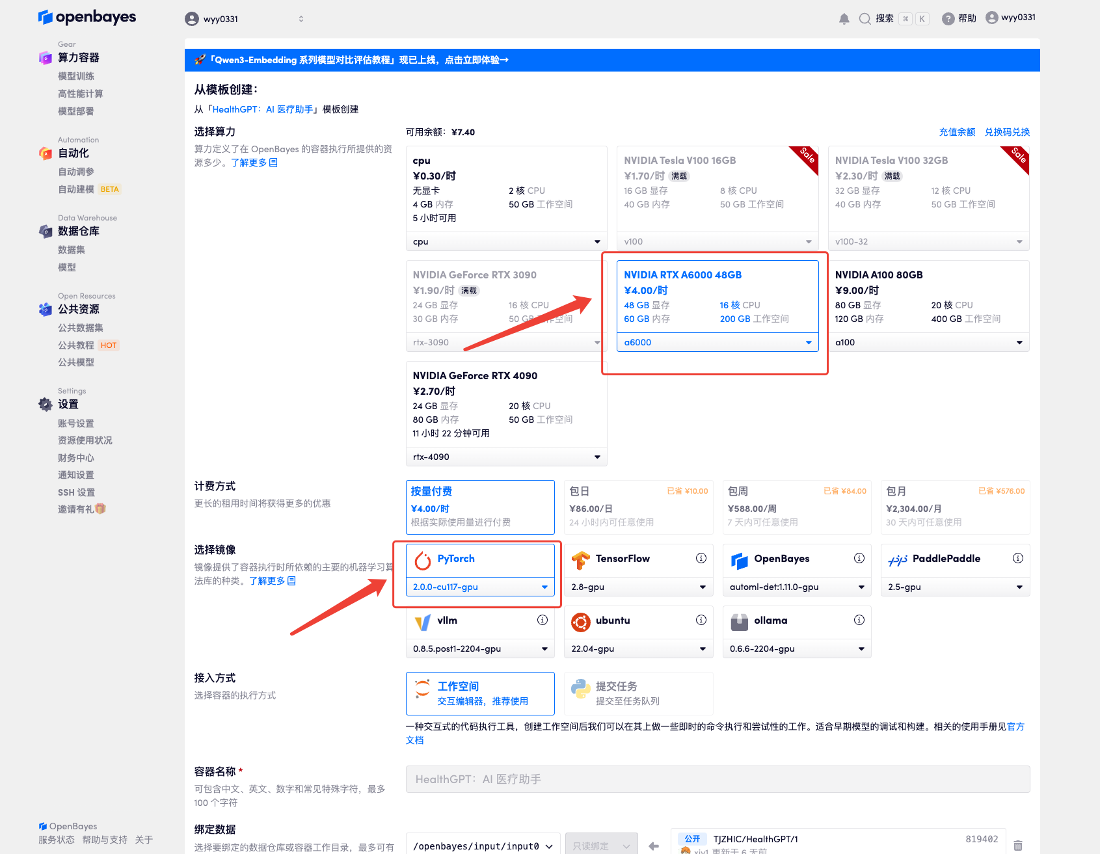
Task: Delete bound data with trash icon
Action: [1017, 845]
